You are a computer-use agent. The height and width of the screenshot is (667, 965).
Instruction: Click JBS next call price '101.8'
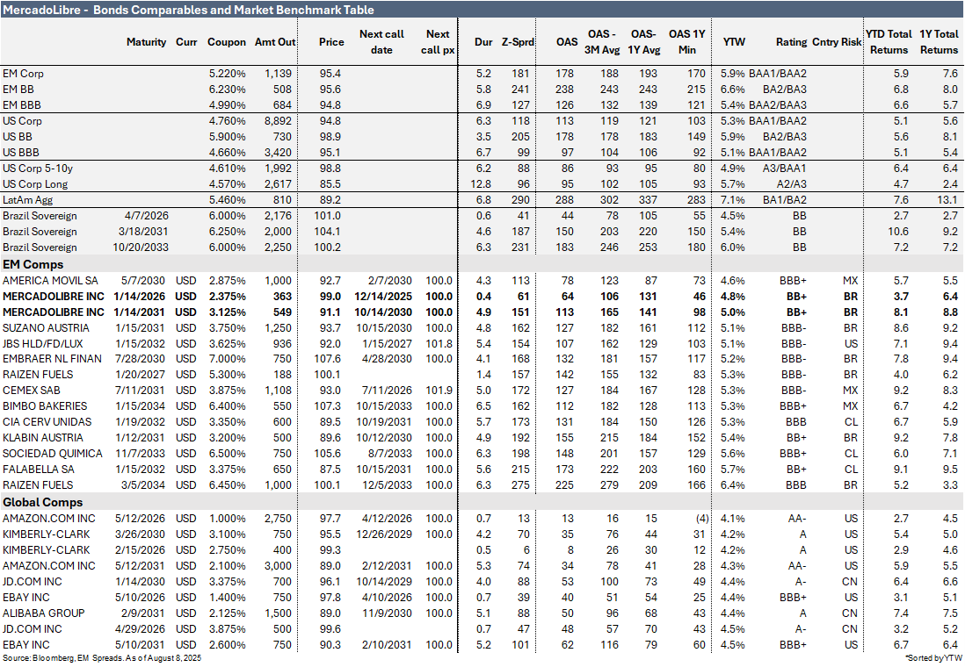pos(439,344)
